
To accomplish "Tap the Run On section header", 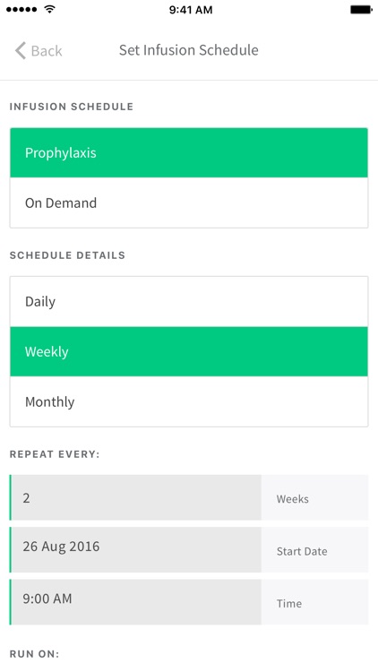I will [34, 654].
